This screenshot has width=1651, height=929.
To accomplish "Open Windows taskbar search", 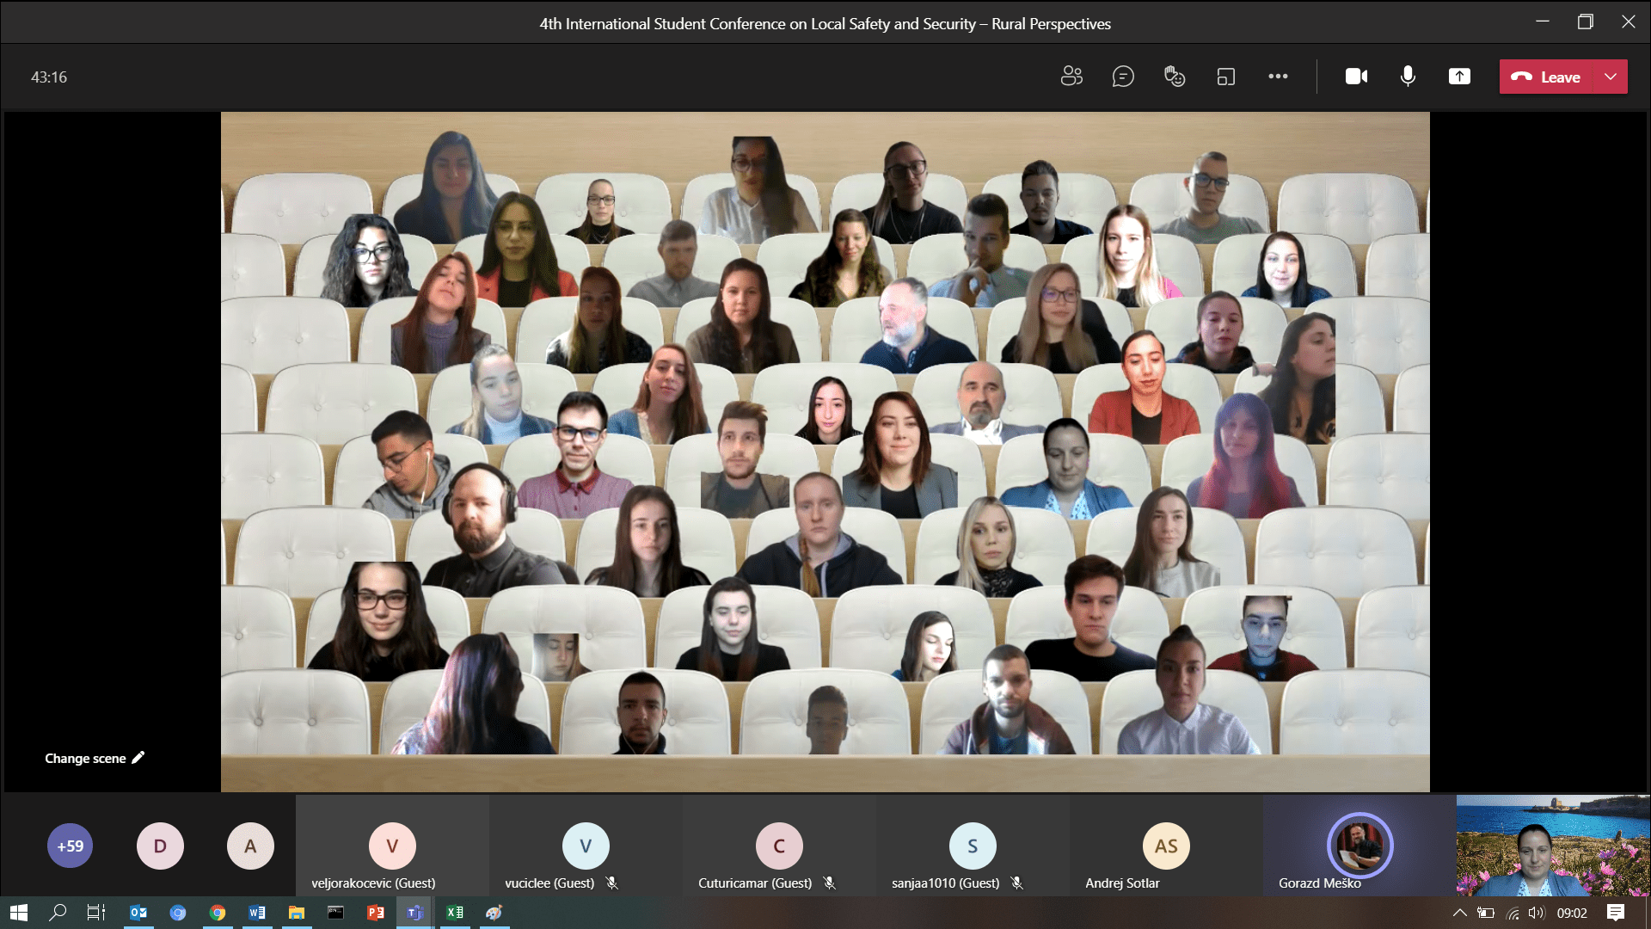I will [x=58, y=913].
